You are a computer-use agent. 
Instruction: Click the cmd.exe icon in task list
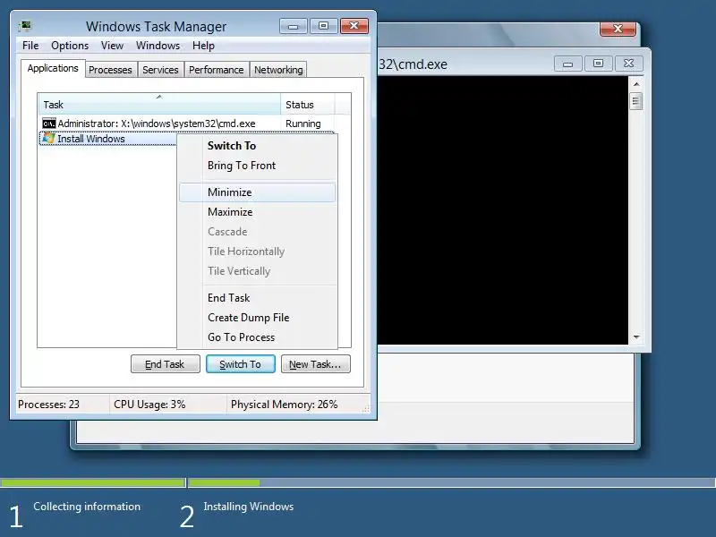pos(49,124)
